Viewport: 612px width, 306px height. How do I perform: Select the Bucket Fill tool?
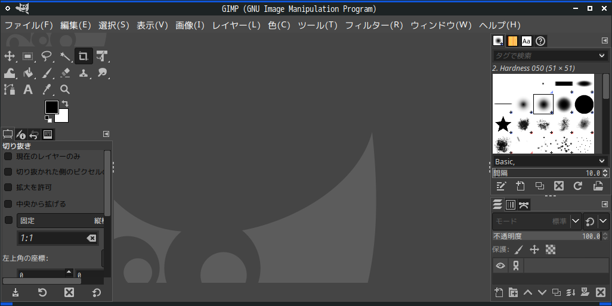pos(27,73)
